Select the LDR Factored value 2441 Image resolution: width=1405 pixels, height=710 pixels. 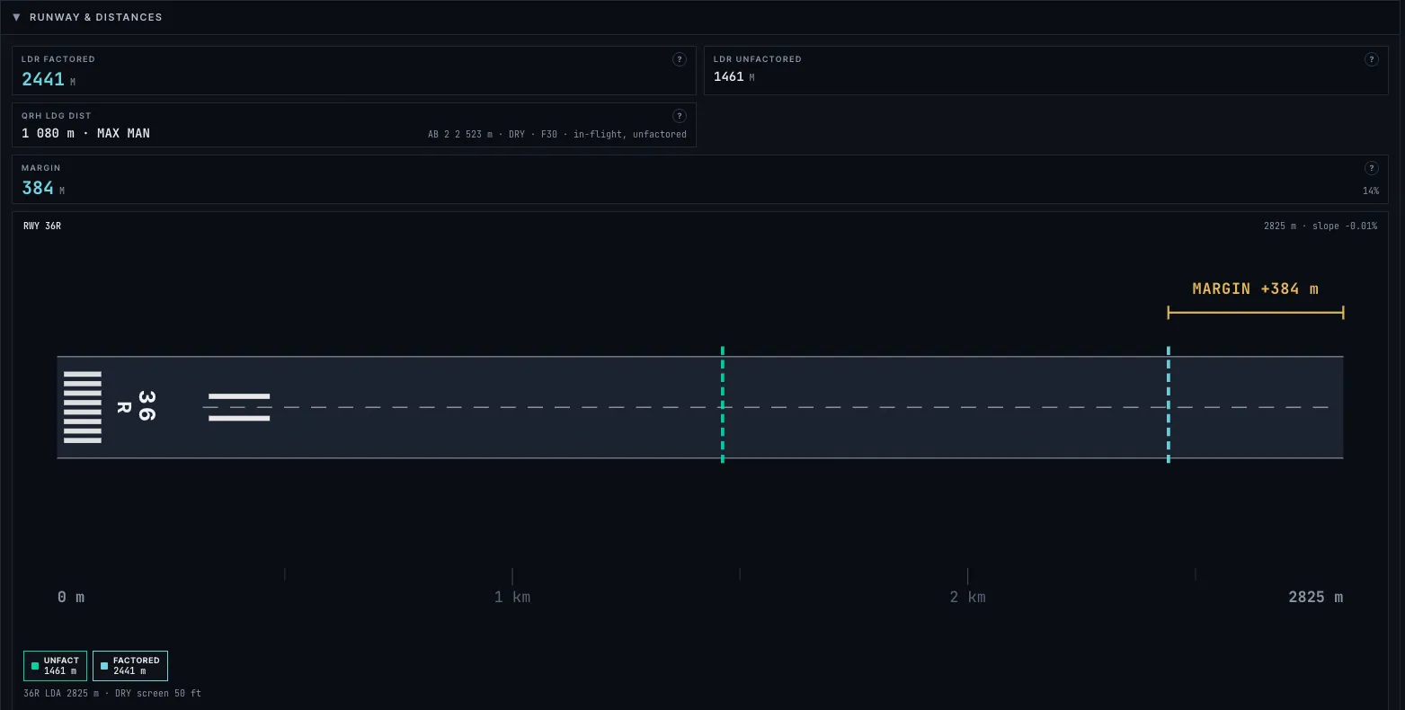(43, 79)
